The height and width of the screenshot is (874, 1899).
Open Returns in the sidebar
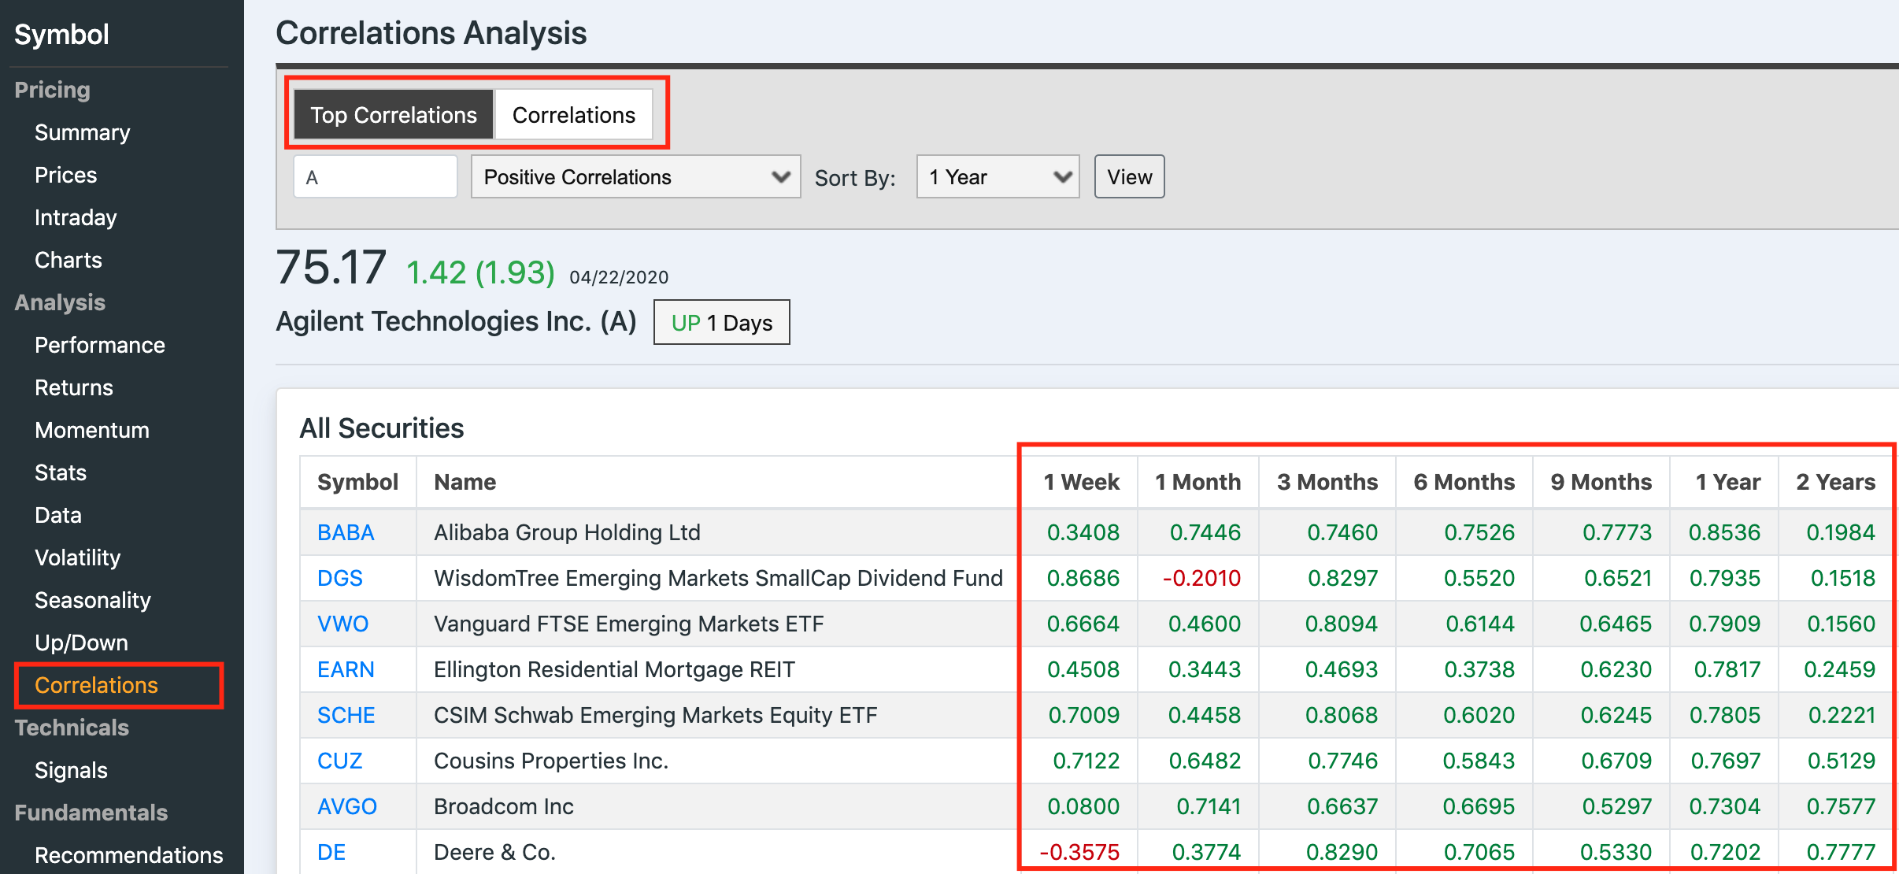[x=74, y=387]
